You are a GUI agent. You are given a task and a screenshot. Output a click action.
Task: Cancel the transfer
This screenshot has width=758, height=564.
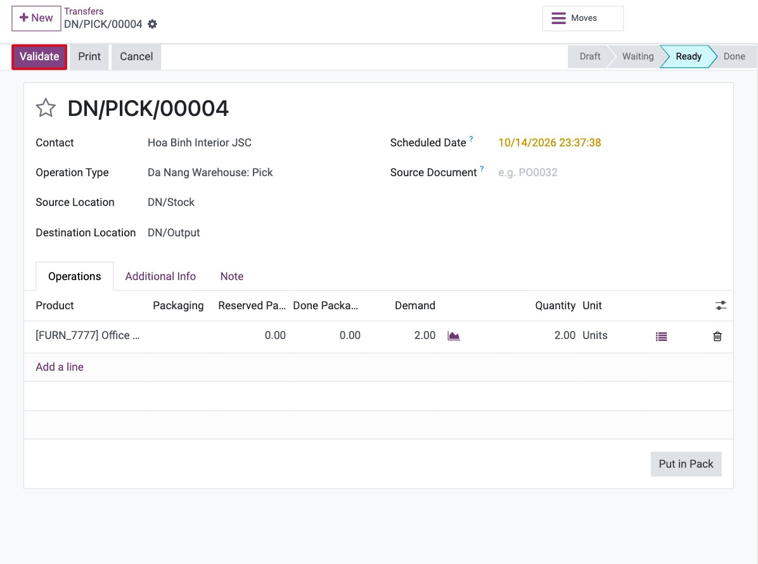(136, 56)
